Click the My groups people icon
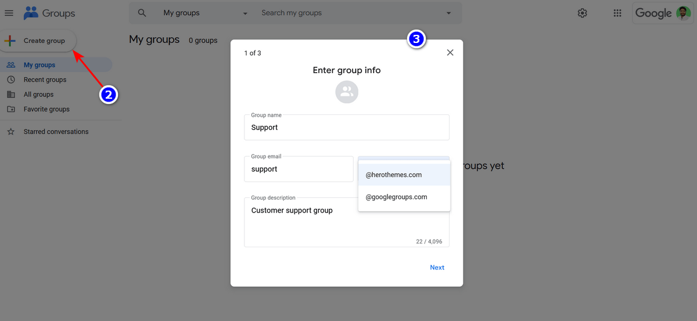Screen dimensions: 697x321 click(10, 65)
